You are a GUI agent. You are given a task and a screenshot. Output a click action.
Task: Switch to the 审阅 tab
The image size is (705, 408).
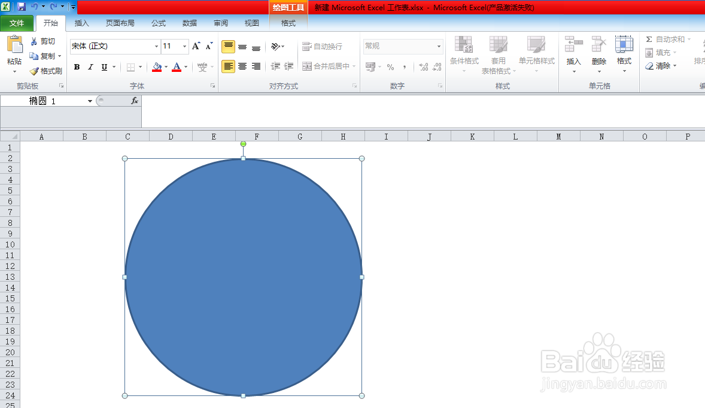pos(220,23)
